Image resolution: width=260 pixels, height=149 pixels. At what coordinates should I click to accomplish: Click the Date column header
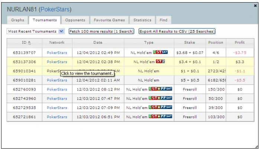[98, 43]
